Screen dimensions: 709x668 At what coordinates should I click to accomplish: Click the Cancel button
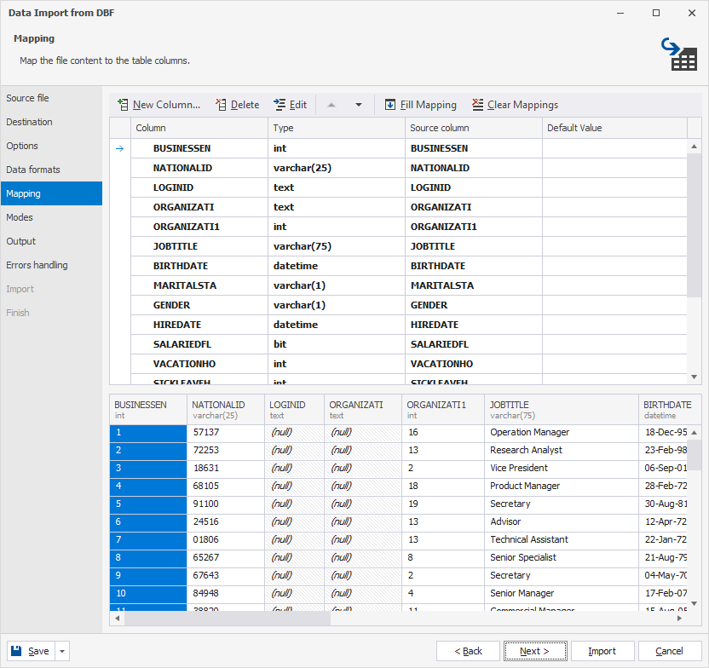(x=670, y=651)
